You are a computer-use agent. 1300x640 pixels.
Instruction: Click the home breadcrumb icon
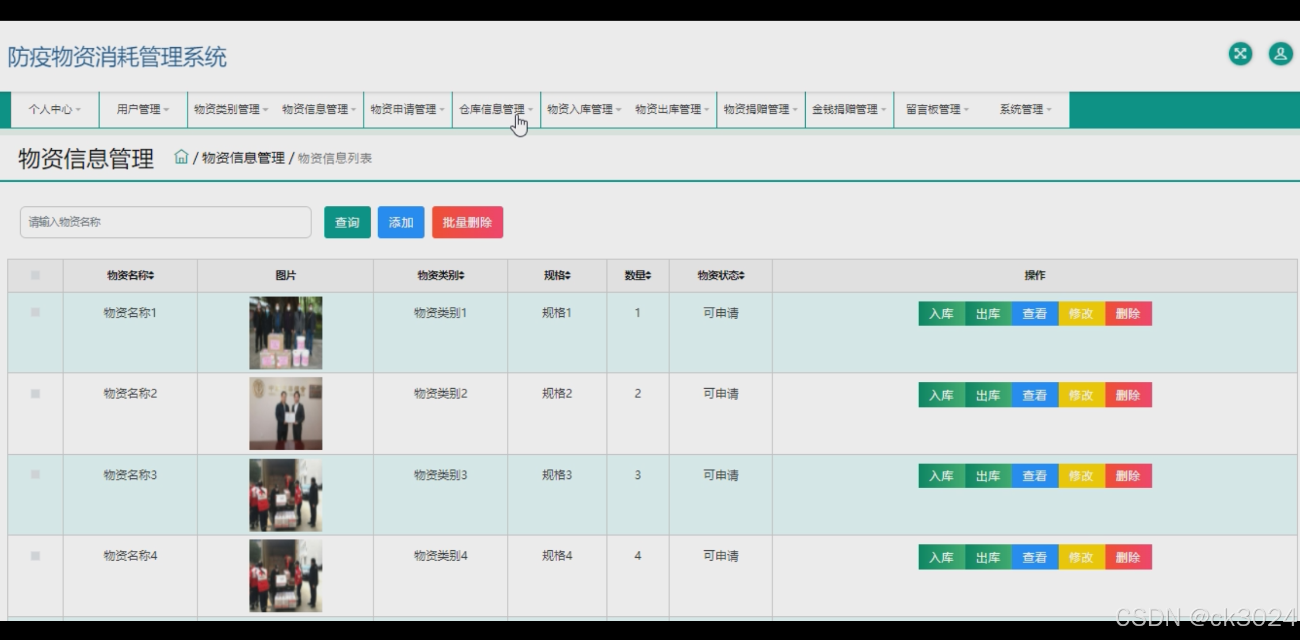(x=181, y=157)
